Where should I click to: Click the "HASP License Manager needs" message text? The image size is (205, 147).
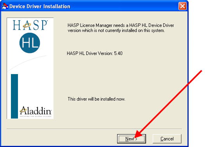pyautogui.click(x=121, y=28)
